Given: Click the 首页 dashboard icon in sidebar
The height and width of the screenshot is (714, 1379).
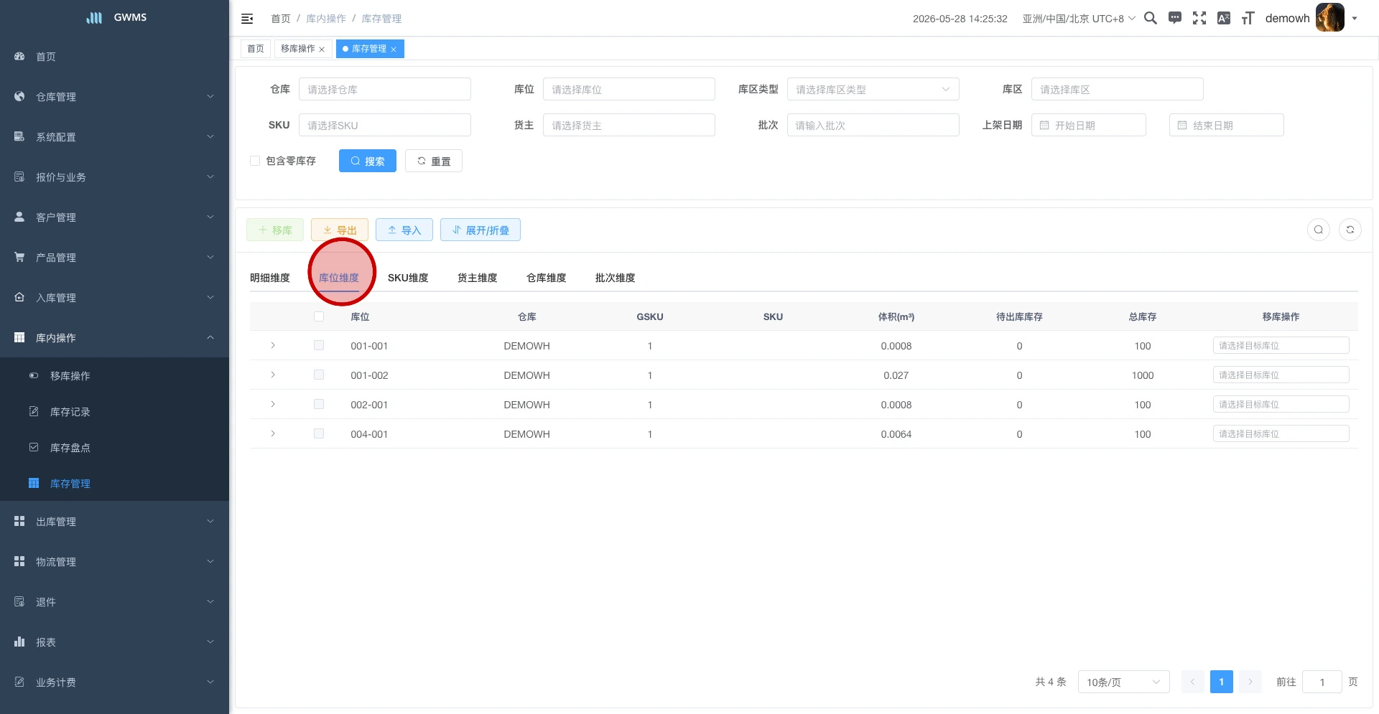Looking at the screenshot, I should point(19,56).
